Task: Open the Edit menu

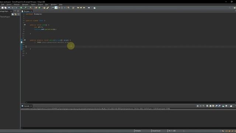Action: coord(3,4)
